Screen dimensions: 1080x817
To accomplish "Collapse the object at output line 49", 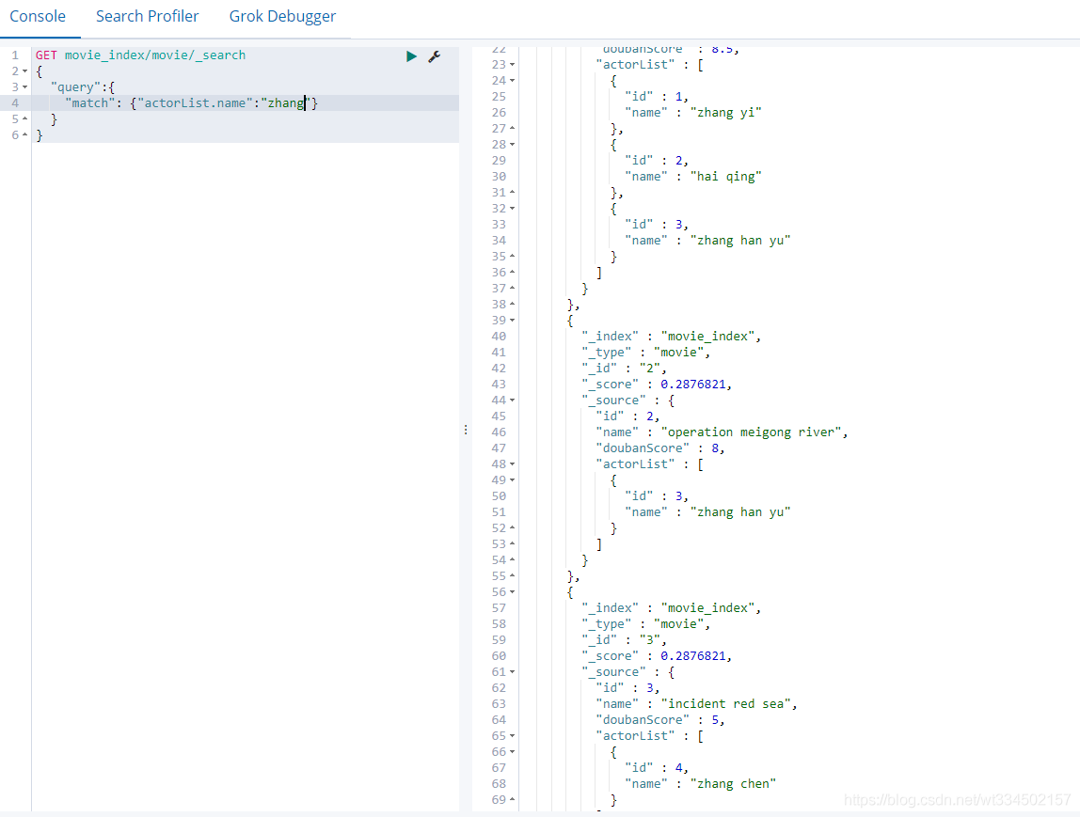I will coord(512,479).
